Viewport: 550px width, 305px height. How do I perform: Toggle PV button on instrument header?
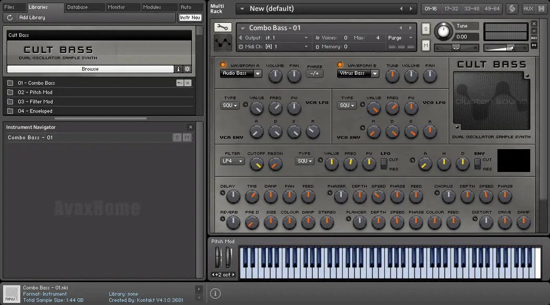point(534,45)
